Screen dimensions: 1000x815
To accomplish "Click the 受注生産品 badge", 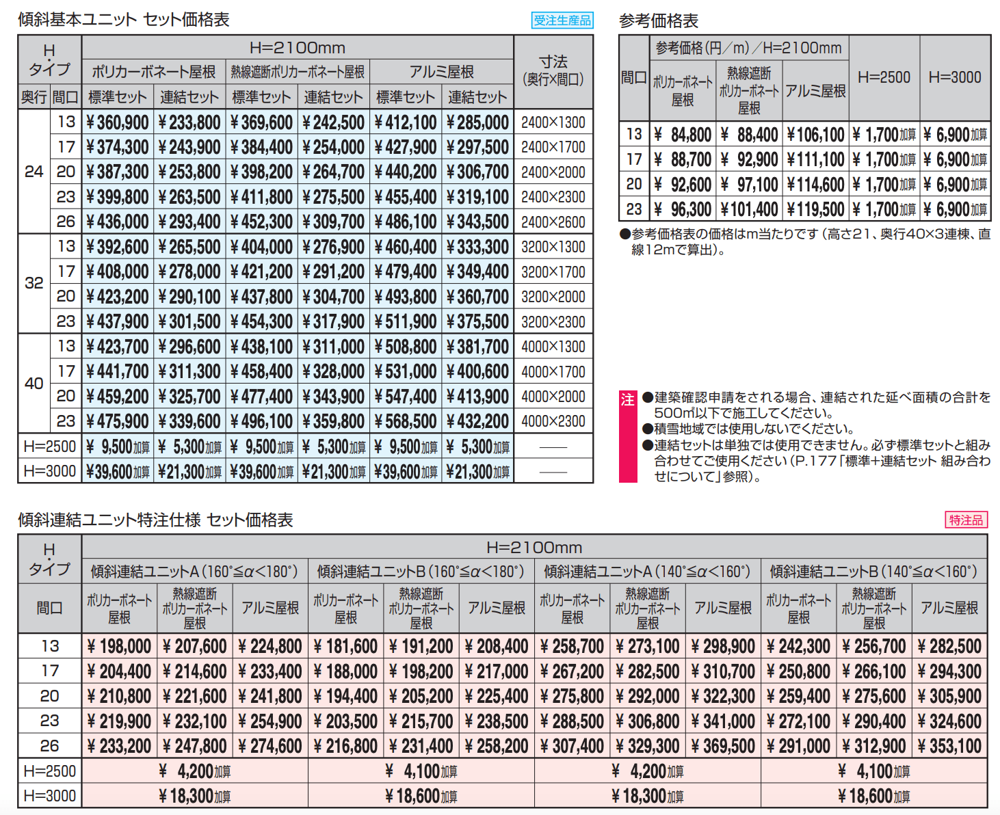I will 562,21.
